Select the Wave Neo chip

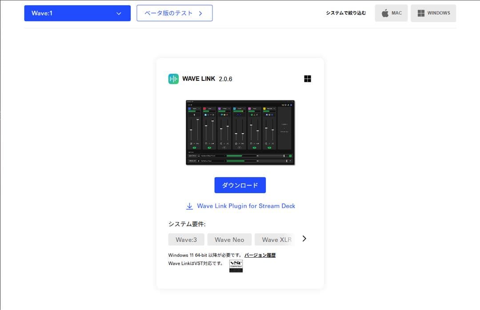point(229,239)
